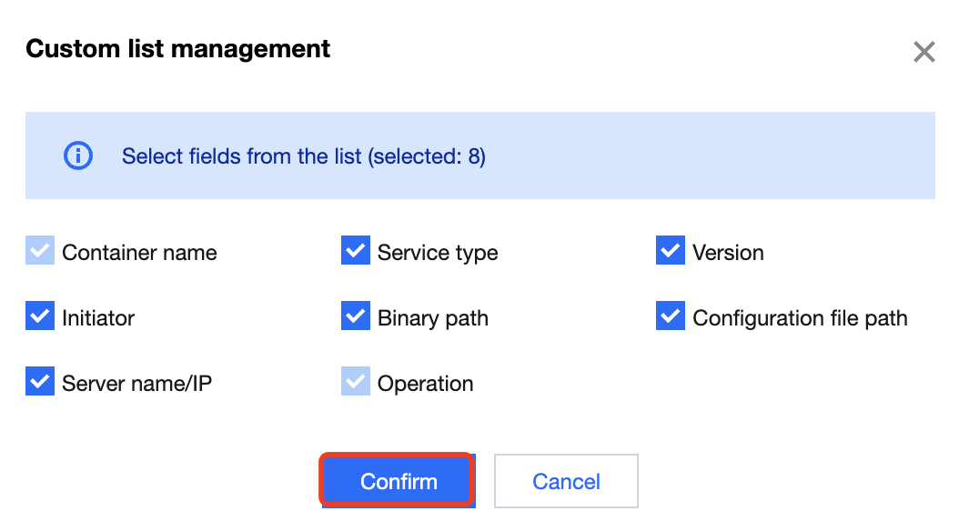Viewport: 959px width, 531px height.
Task: Click the 'Operation' label text
Action: [x=425, y=384]
